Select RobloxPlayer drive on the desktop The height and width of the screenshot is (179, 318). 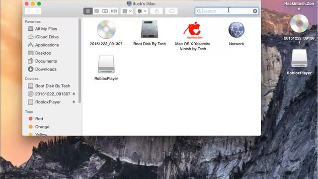pyautogui.click(x=299, y=59)
